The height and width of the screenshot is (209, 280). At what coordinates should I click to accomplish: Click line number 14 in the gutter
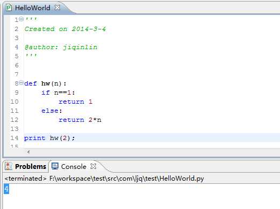[14, 138]
